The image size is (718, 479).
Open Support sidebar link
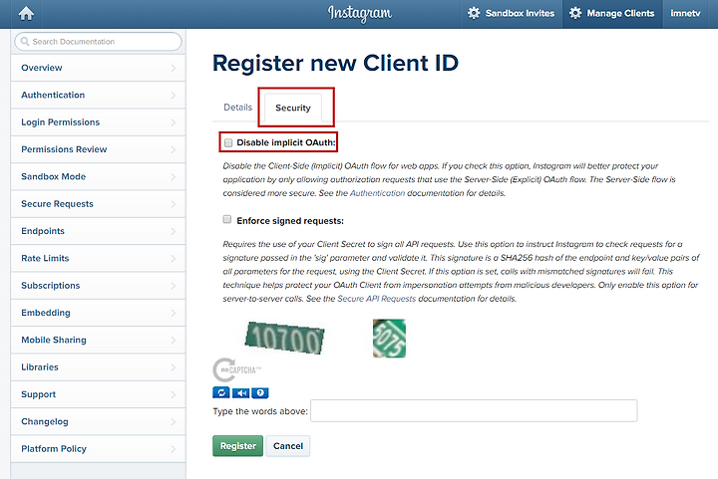click(x=98, y=394)
